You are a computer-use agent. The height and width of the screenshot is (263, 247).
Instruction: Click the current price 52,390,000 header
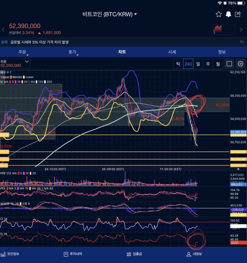(x=25, y=26)
